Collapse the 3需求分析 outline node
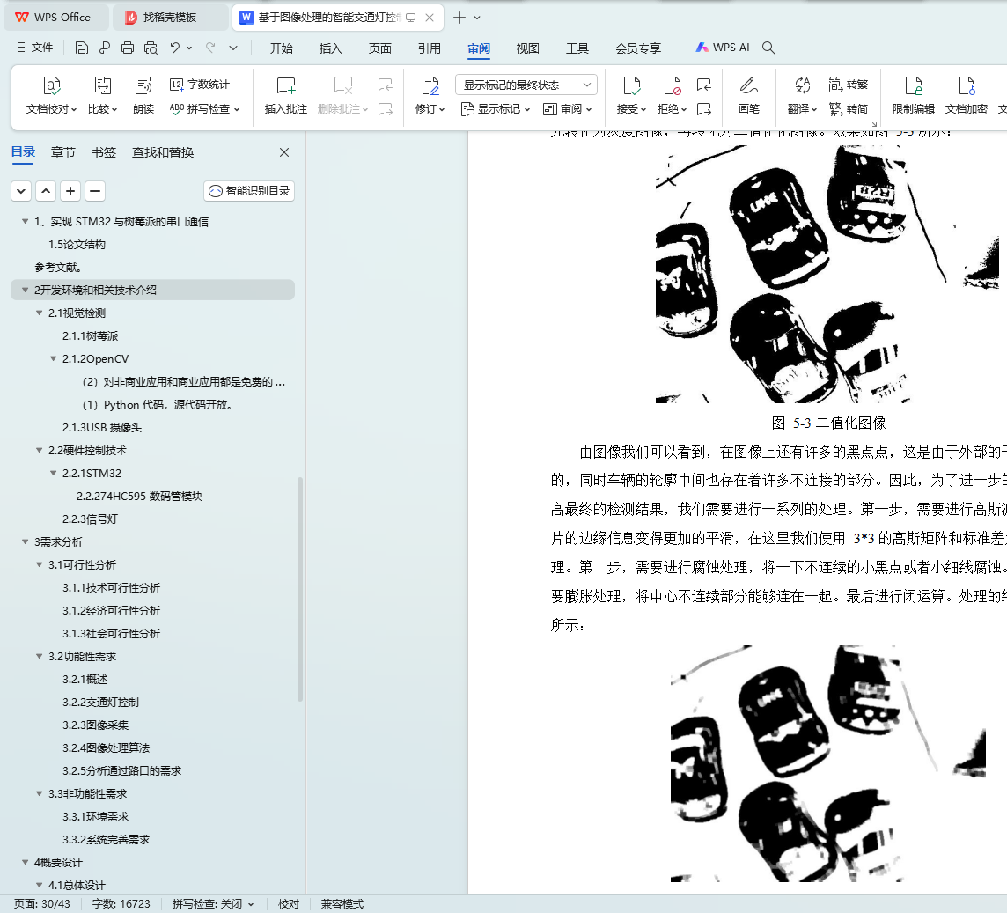Image resolution: width=1007 pixels, height=913 pixels. tap(25, 541)
